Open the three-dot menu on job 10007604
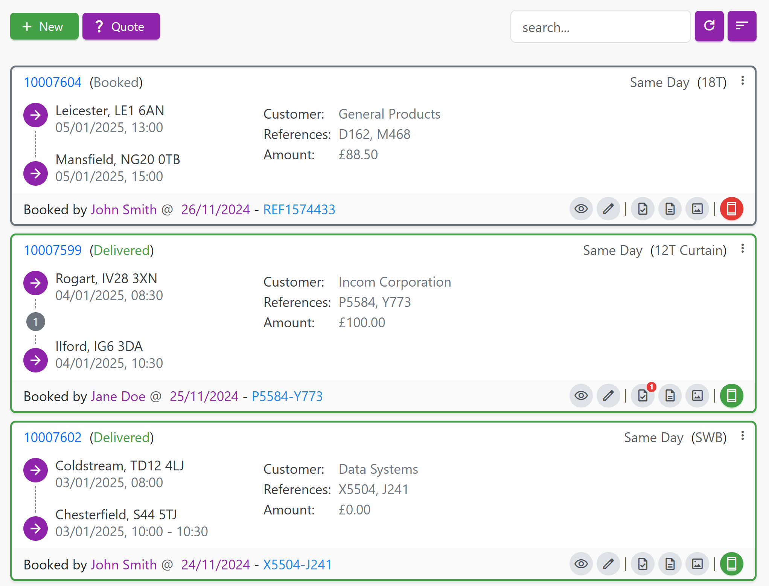769x586 pixels. pyautogui.click(x=742, y=81)
